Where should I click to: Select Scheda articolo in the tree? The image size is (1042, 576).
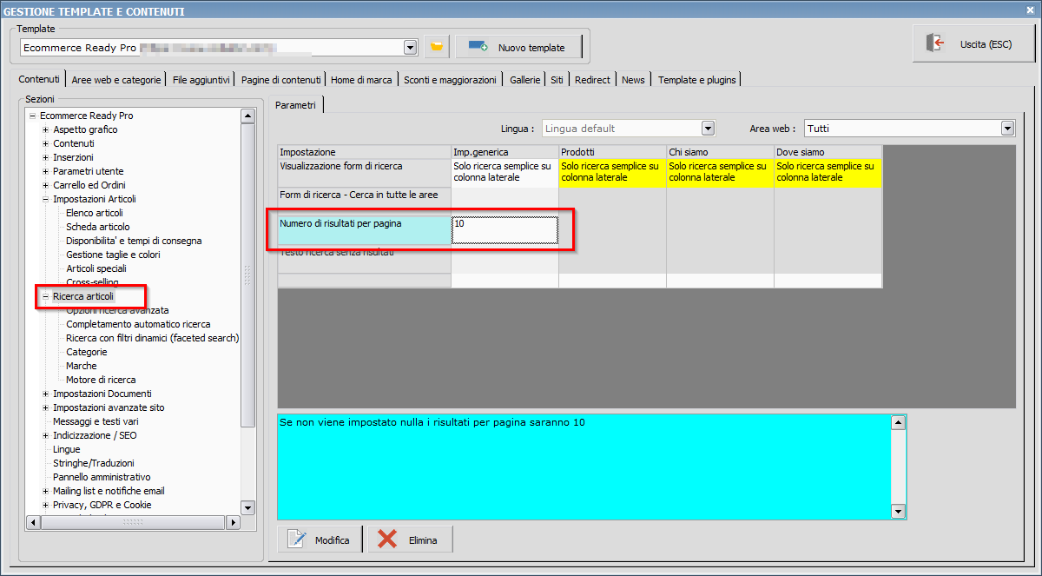point(98,227)
